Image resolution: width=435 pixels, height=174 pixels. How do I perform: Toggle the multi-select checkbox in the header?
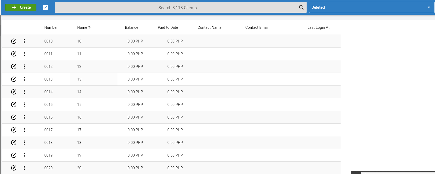click(45, 7)
